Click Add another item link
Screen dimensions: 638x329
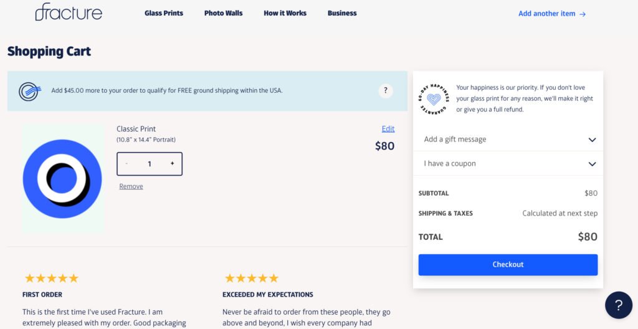tap(552, 14)
